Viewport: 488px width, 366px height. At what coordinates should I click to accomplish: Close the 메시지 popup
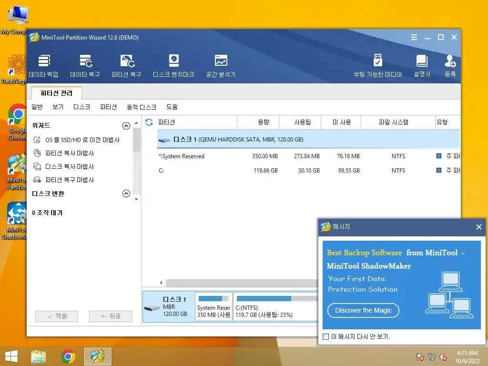point(479,227)
